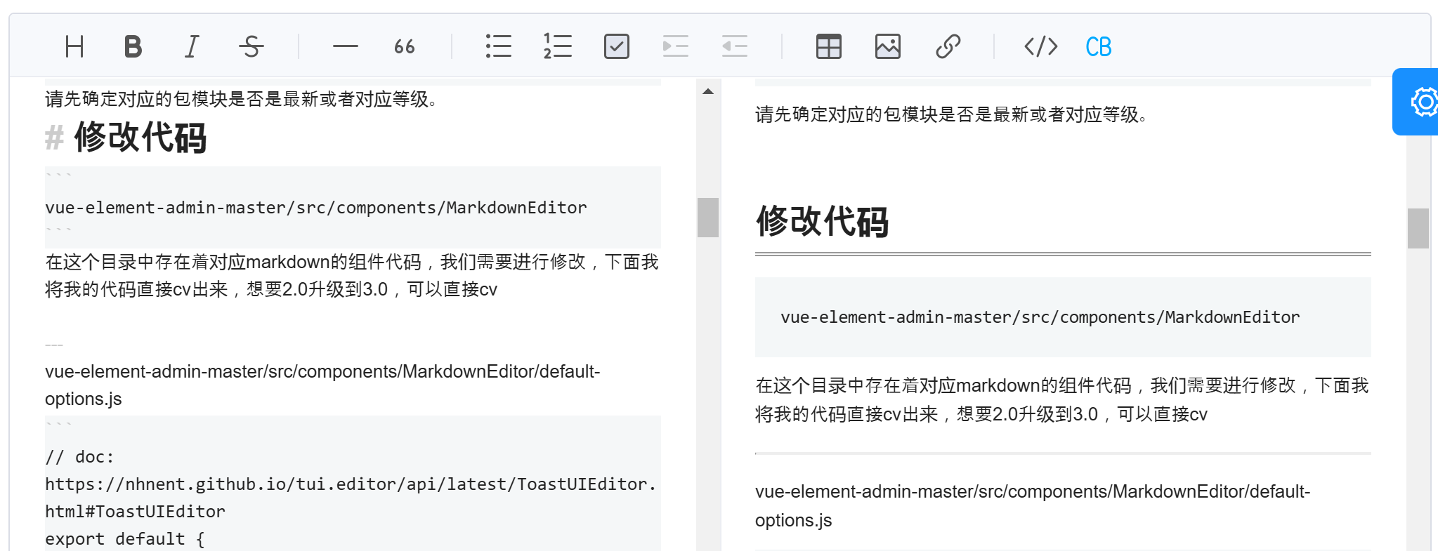Insert a horizontal line
The height and width of the screenshot is (551, 1438).
point(346,47)
